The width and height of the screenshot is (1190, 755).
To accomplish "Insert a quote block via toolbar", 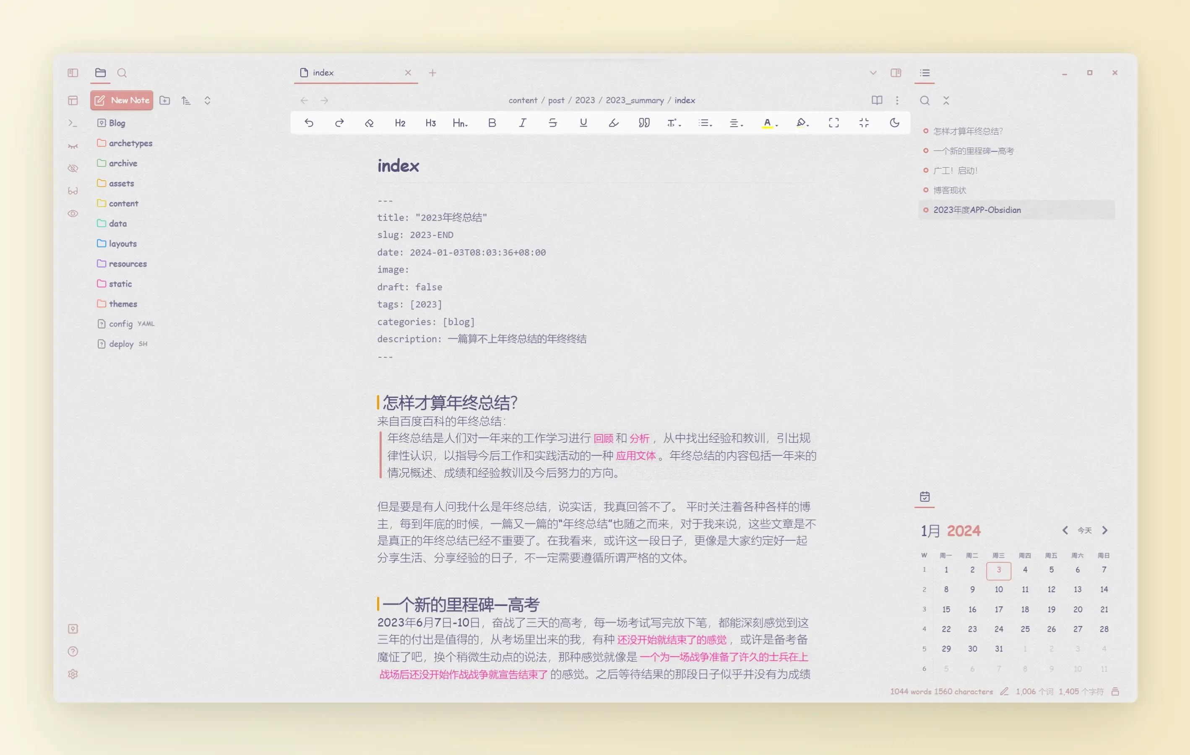I will [643, 123].
